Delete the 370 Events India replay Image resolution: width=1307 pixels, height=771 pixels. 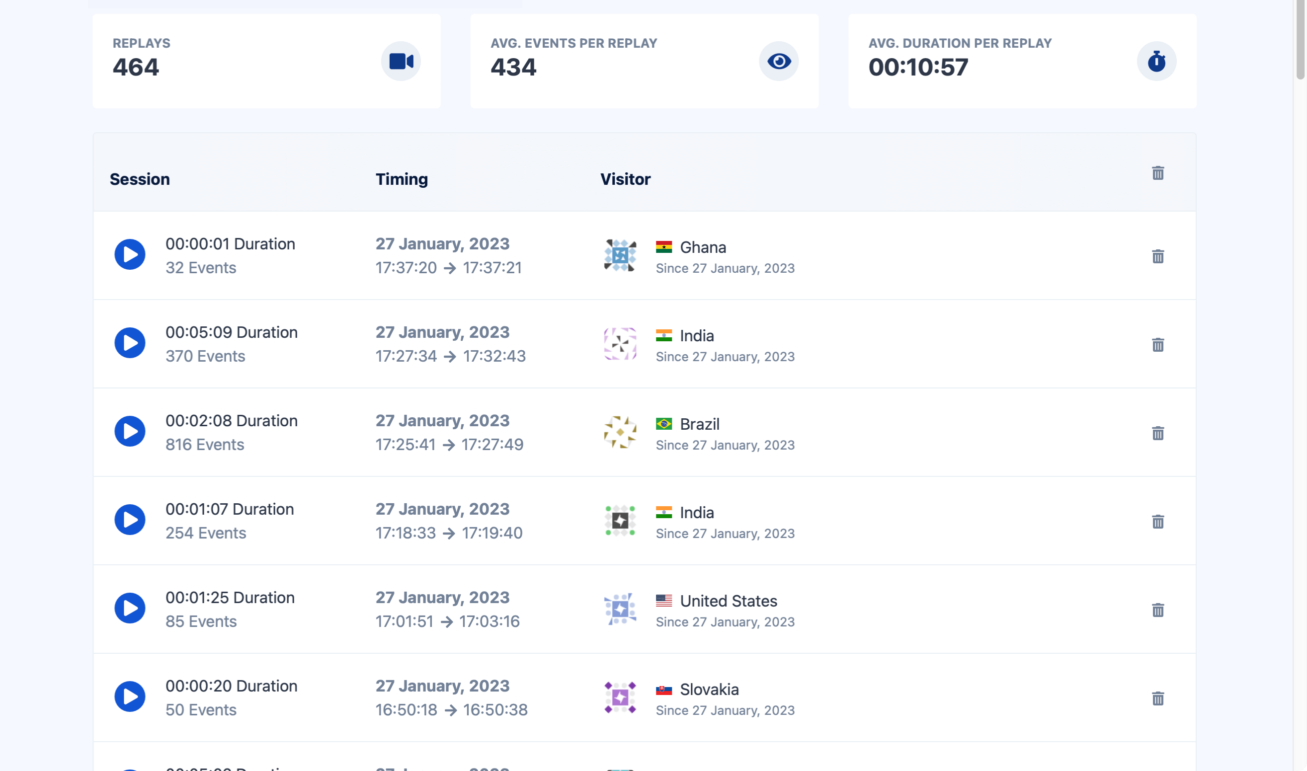1158,344
